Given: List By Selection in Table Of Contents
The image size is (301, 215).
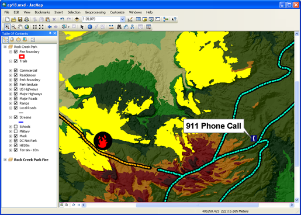Looking at the screenshot, I should pyautogui.click(x=25, y=40).
